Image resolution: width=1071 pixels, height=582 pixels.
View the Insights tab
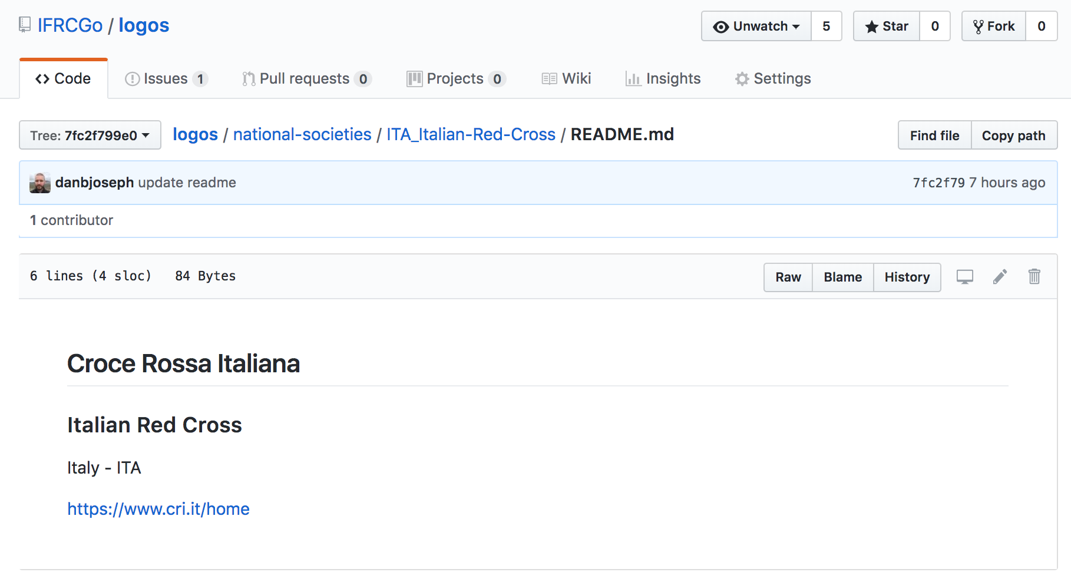coord(663,78)
